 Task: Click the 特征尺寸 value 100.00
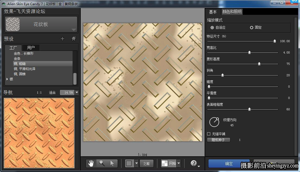coord(285,41)
